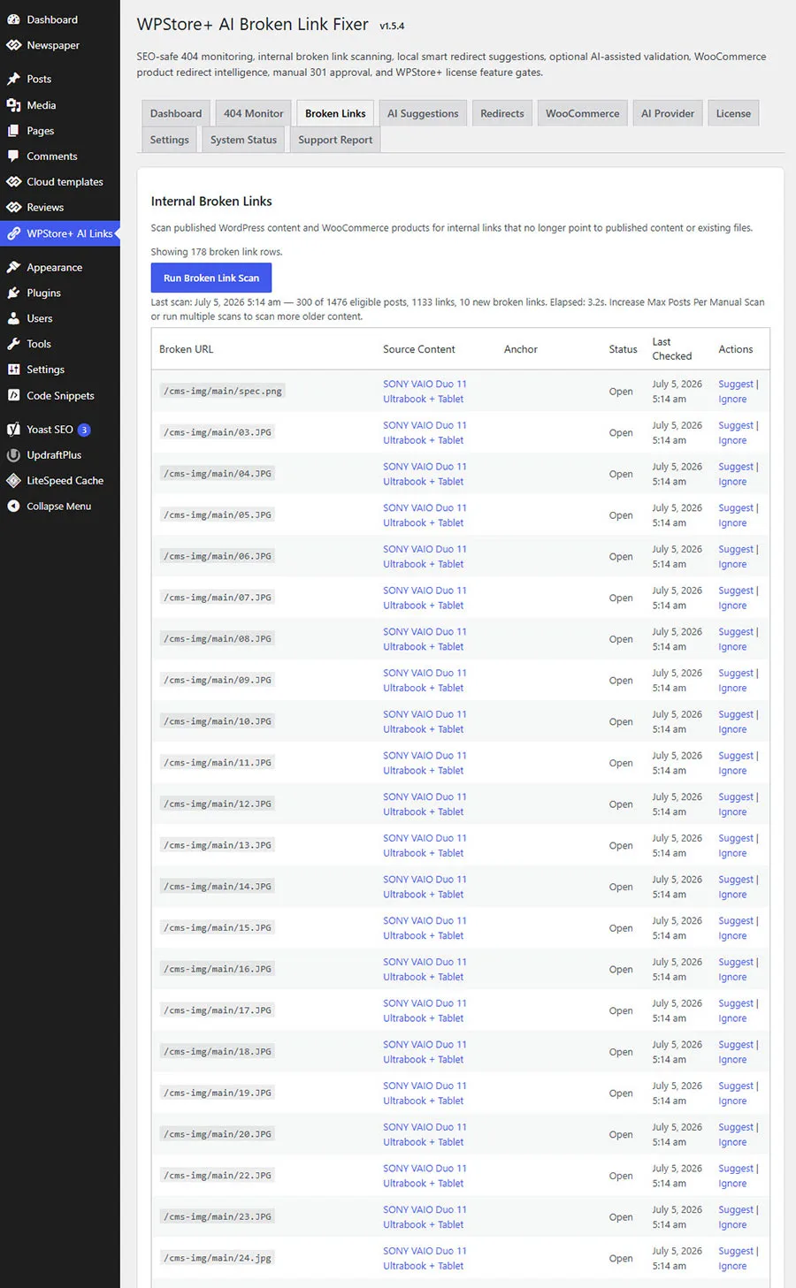Viewport: 796px width, 1288px height.
Task: Click Open status in 06.JPG row
Action: [621, 556]
